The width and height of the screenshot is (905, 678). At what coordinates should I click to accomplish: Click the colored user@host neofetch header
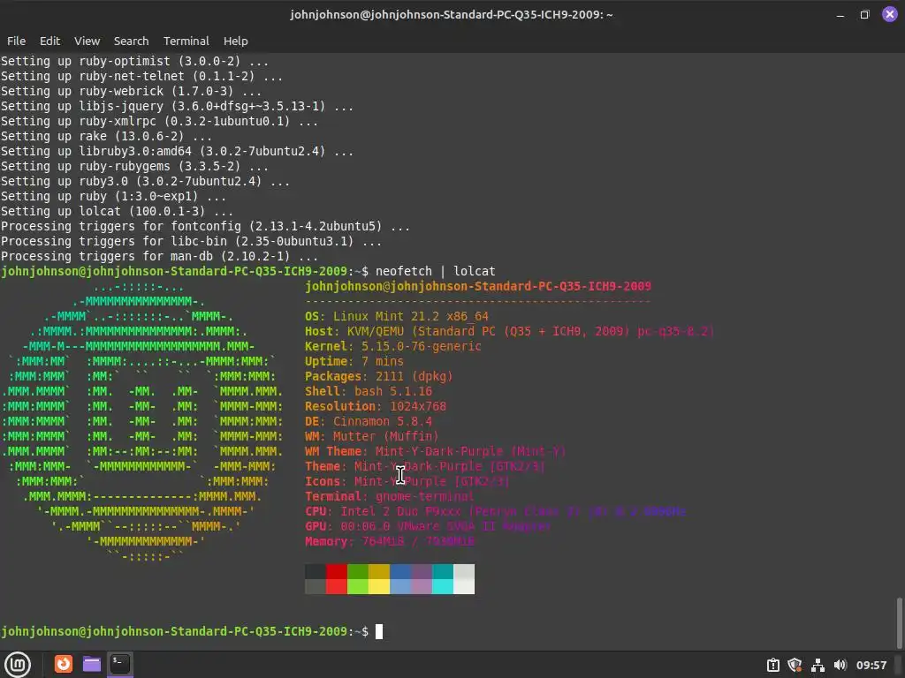click(478, 286)
